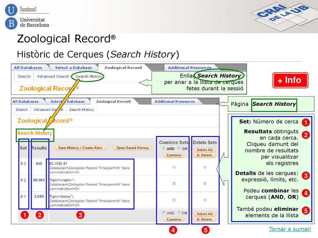Open Advanced Search in lower panel
The image size is (318, 238).
48,109
